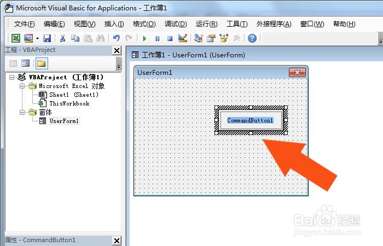The width and height of the screenshot is (383, 246).
Task: Save the workbook with floppy icon
Action: click(47, 38)
